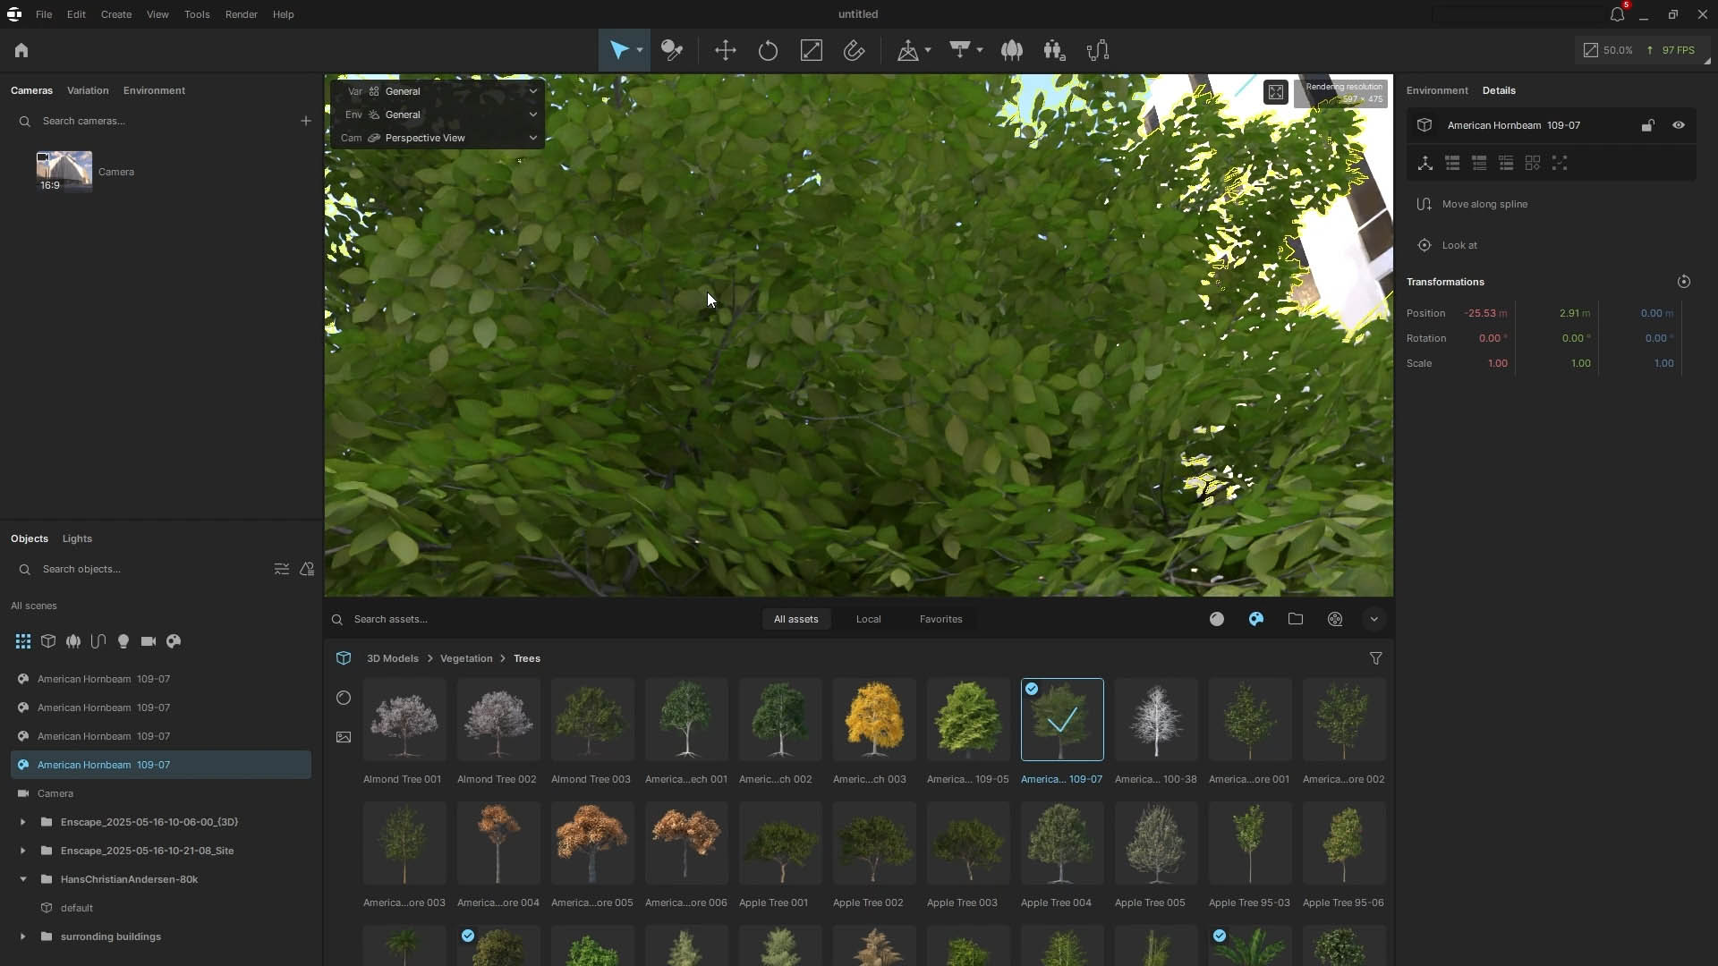Enable the snapping magnet tool
Image resolution: width=1718 pixels, height=966 pixels.
[855, 51]
